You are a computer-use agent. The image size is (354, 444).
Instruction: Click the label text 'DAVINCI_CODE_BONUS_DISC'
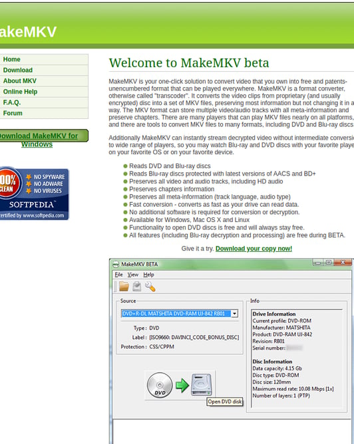[205, 338]
